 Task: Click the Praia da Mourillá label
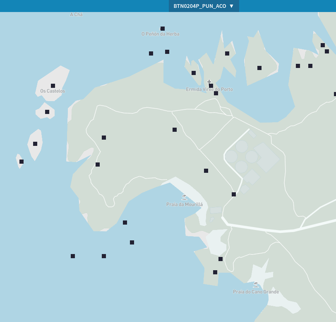click(185, 204)
